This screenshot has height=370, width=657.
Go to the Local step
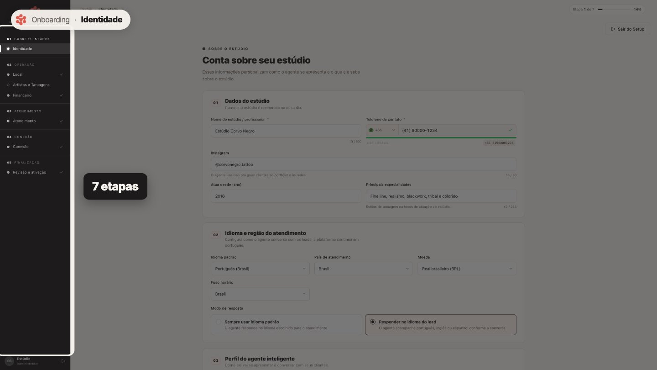(35, 74)
